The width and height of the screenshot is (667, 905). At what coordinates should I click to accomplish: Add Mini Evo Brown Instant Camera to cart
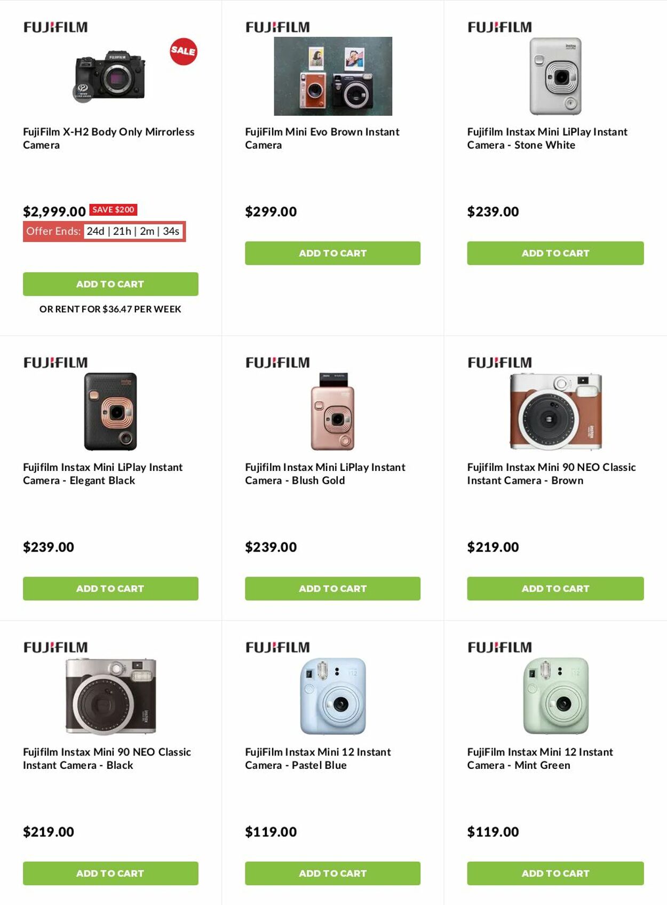[x=332, y=253]
